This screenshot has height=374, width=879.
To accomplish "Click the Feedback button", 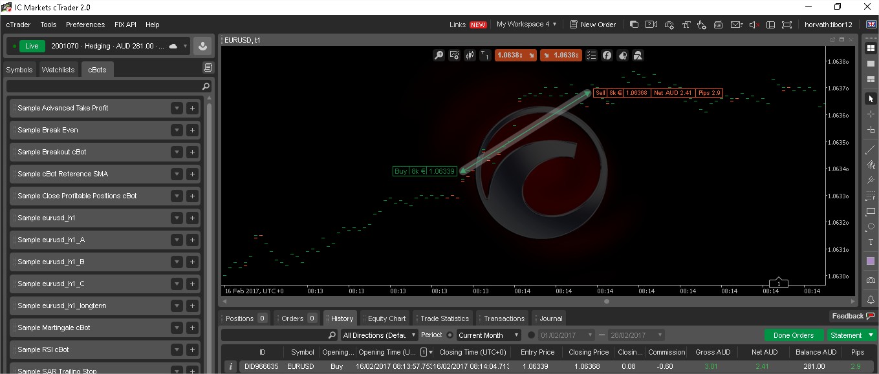I will (x=852, y=316).
